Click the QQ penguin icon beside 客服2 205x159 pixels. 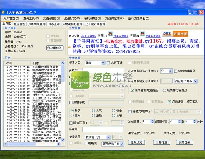[x=143, y=34]
